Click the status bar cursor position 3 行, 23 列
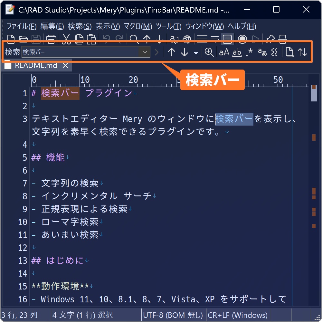Screen dimensions: 322x322 pyautogui.click(x=20, y=315)
